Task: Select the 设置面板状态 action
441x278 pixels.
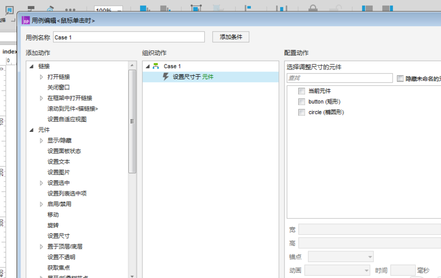Action: pyautogui.click(x=64, y=151)
